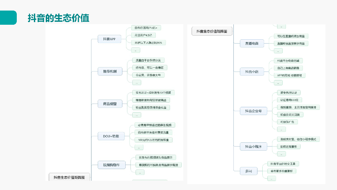Click the '...' node under 抖音小店

pyautogui.click(x=278, y=83)
